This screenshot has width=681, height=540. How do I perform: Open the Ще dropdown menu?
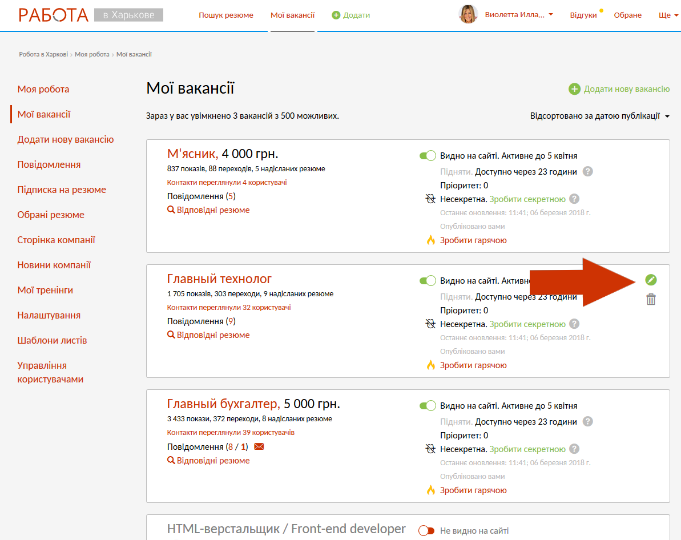(x=668, y=15)
